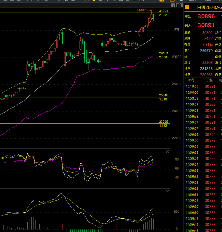222x232 pixels.
Task: Close the RSI indicator sub-panel
Action: click(x=168, y=151)
